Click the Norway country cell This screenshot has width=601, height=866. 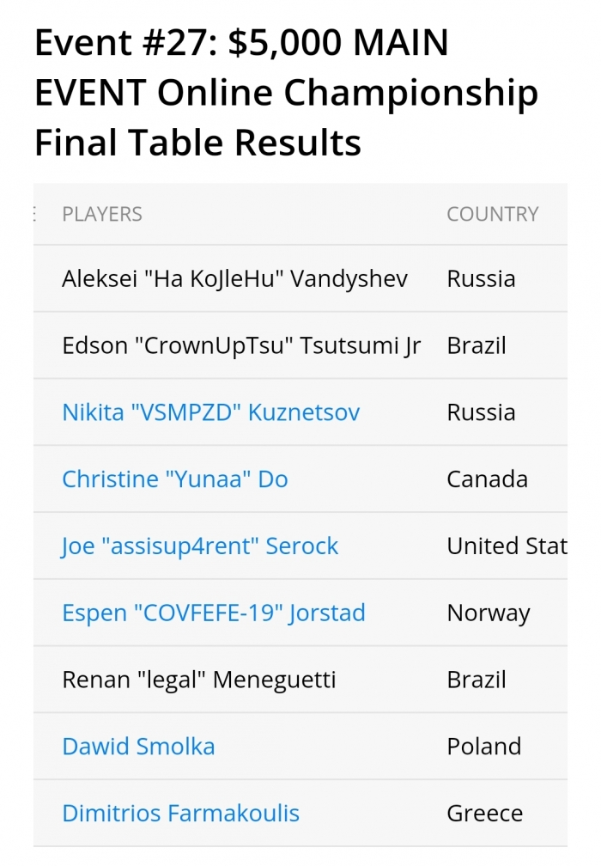pos(489,613)
